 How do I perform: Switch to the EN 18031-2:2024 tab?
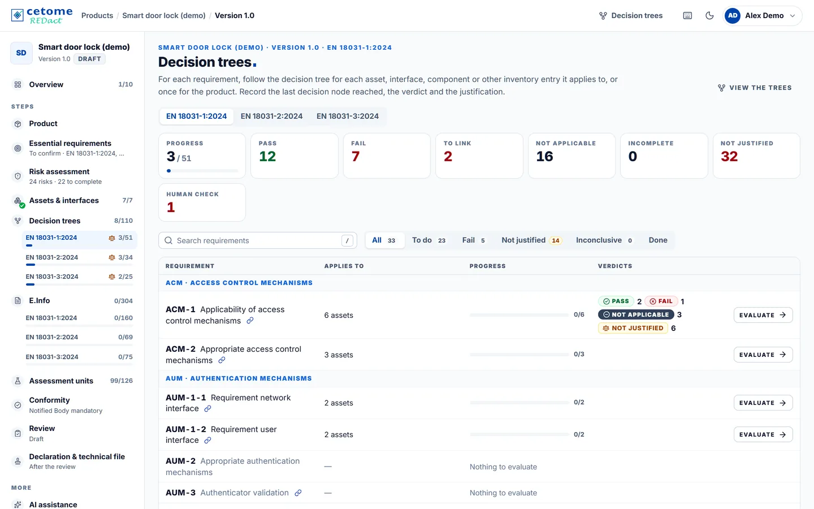tap(271, 117)
